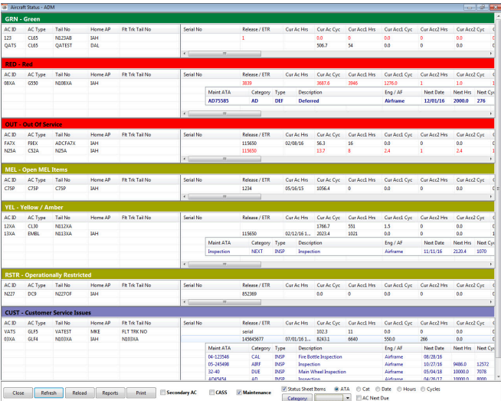Screen dimensions: 501x401
Task: Click Release / ETR header in RED section
Action: 262,74
